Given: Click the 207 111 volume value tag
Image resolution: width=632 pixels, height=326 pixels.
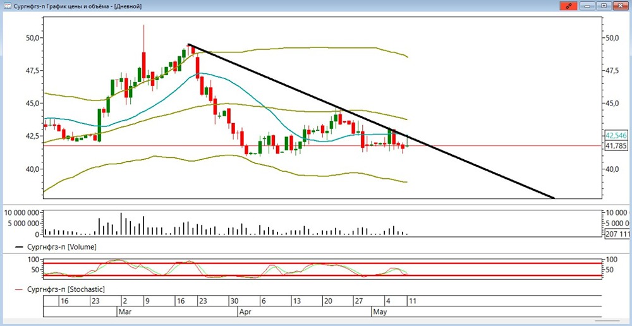Looking at the screenshot, I should click(617, 234).
